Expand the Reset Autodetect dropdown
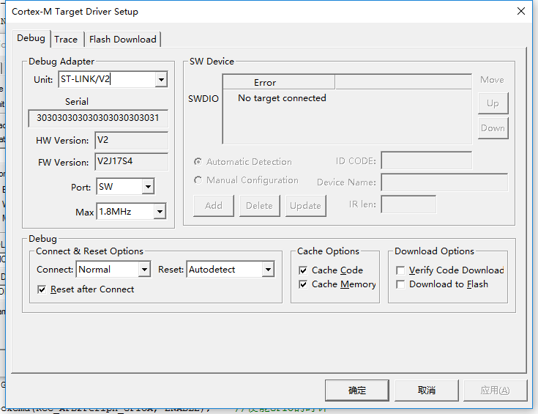This screenshot has width=538, height=414. point(268,270)
